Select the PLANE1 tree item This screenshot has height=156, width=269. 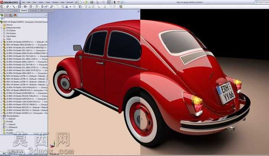coord(10,122)
